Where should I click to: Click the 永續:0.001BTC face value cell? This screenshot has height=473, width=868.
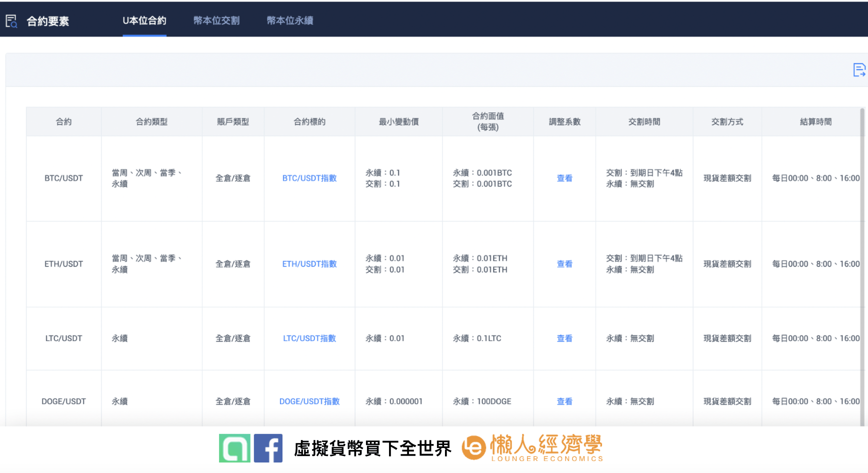pos(482,172)
